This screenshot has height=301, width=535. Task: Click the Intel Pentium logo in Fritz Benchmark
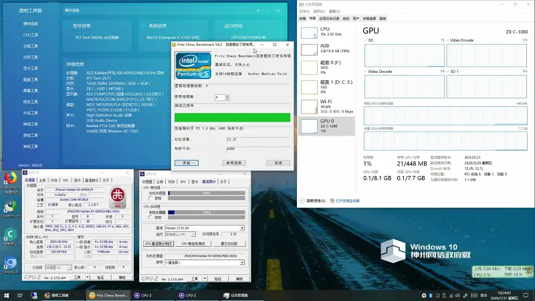tap(193, 66)
